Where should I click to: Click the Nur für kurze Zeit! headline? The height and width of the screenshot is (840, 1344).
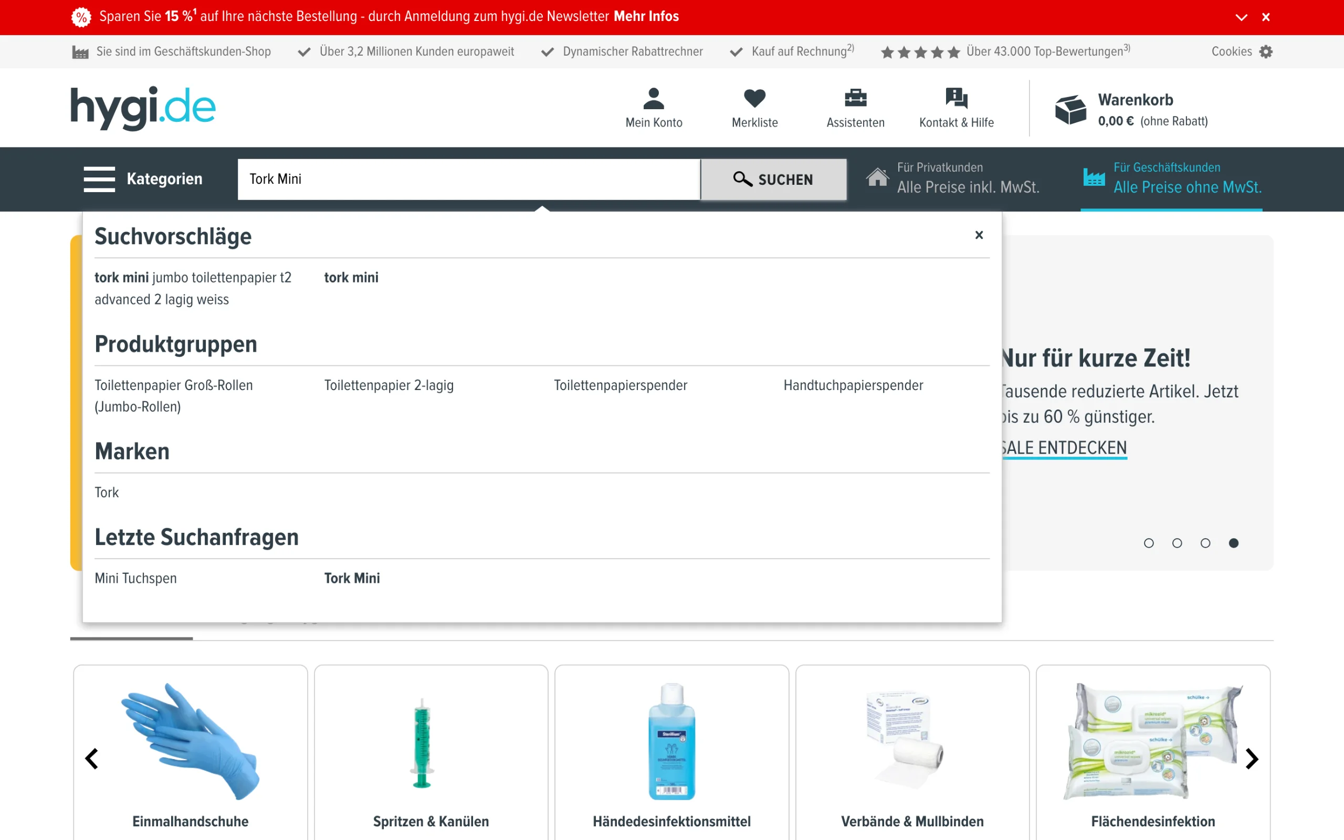click(x=1096, y=359)
